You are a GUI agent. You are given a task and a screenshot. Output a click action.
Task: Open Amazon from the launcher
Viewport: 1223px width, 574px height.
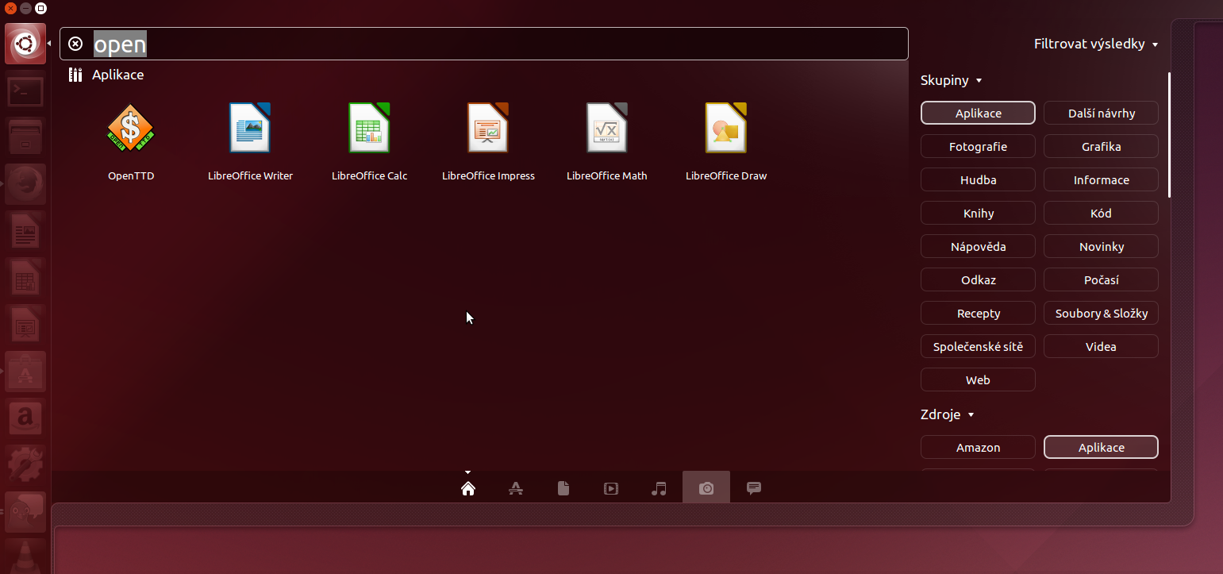(x=25, y=418)
